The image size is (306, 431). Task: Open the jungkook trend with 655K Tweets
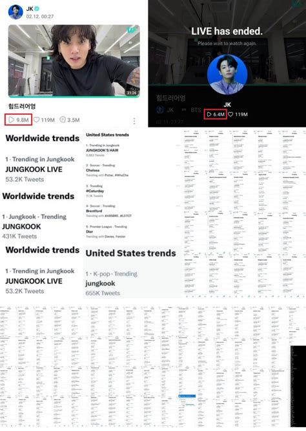tap(112, 283)
